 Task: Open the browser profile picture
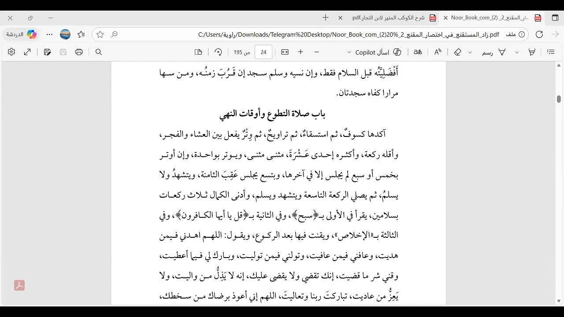pyautogui.click(x=65, y=34)
